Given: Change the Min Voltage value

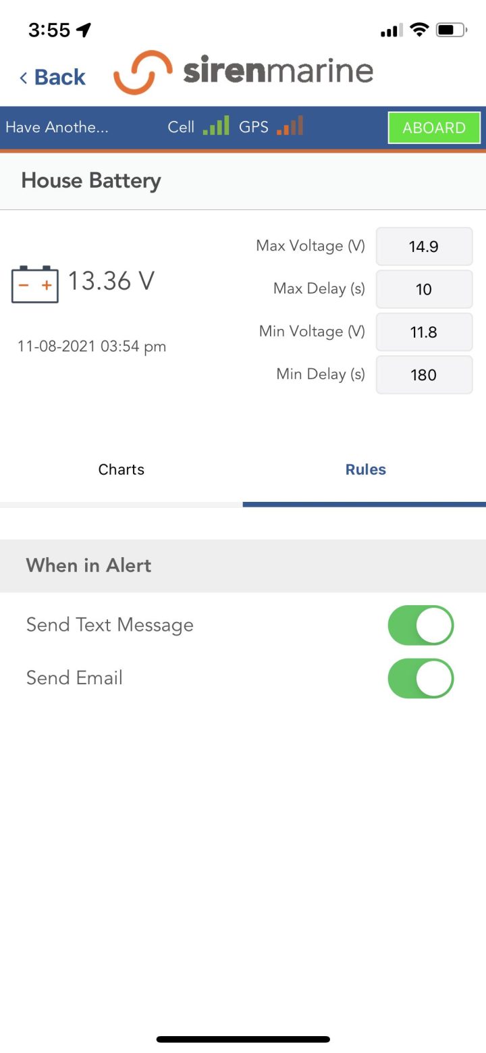Looking at the screenshot, I should [424, 332].
